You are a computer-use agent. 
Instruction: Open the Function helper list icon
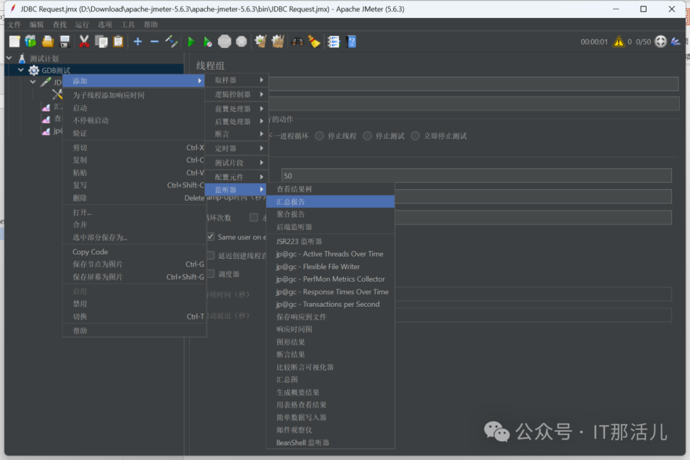[x=333, y=42]
